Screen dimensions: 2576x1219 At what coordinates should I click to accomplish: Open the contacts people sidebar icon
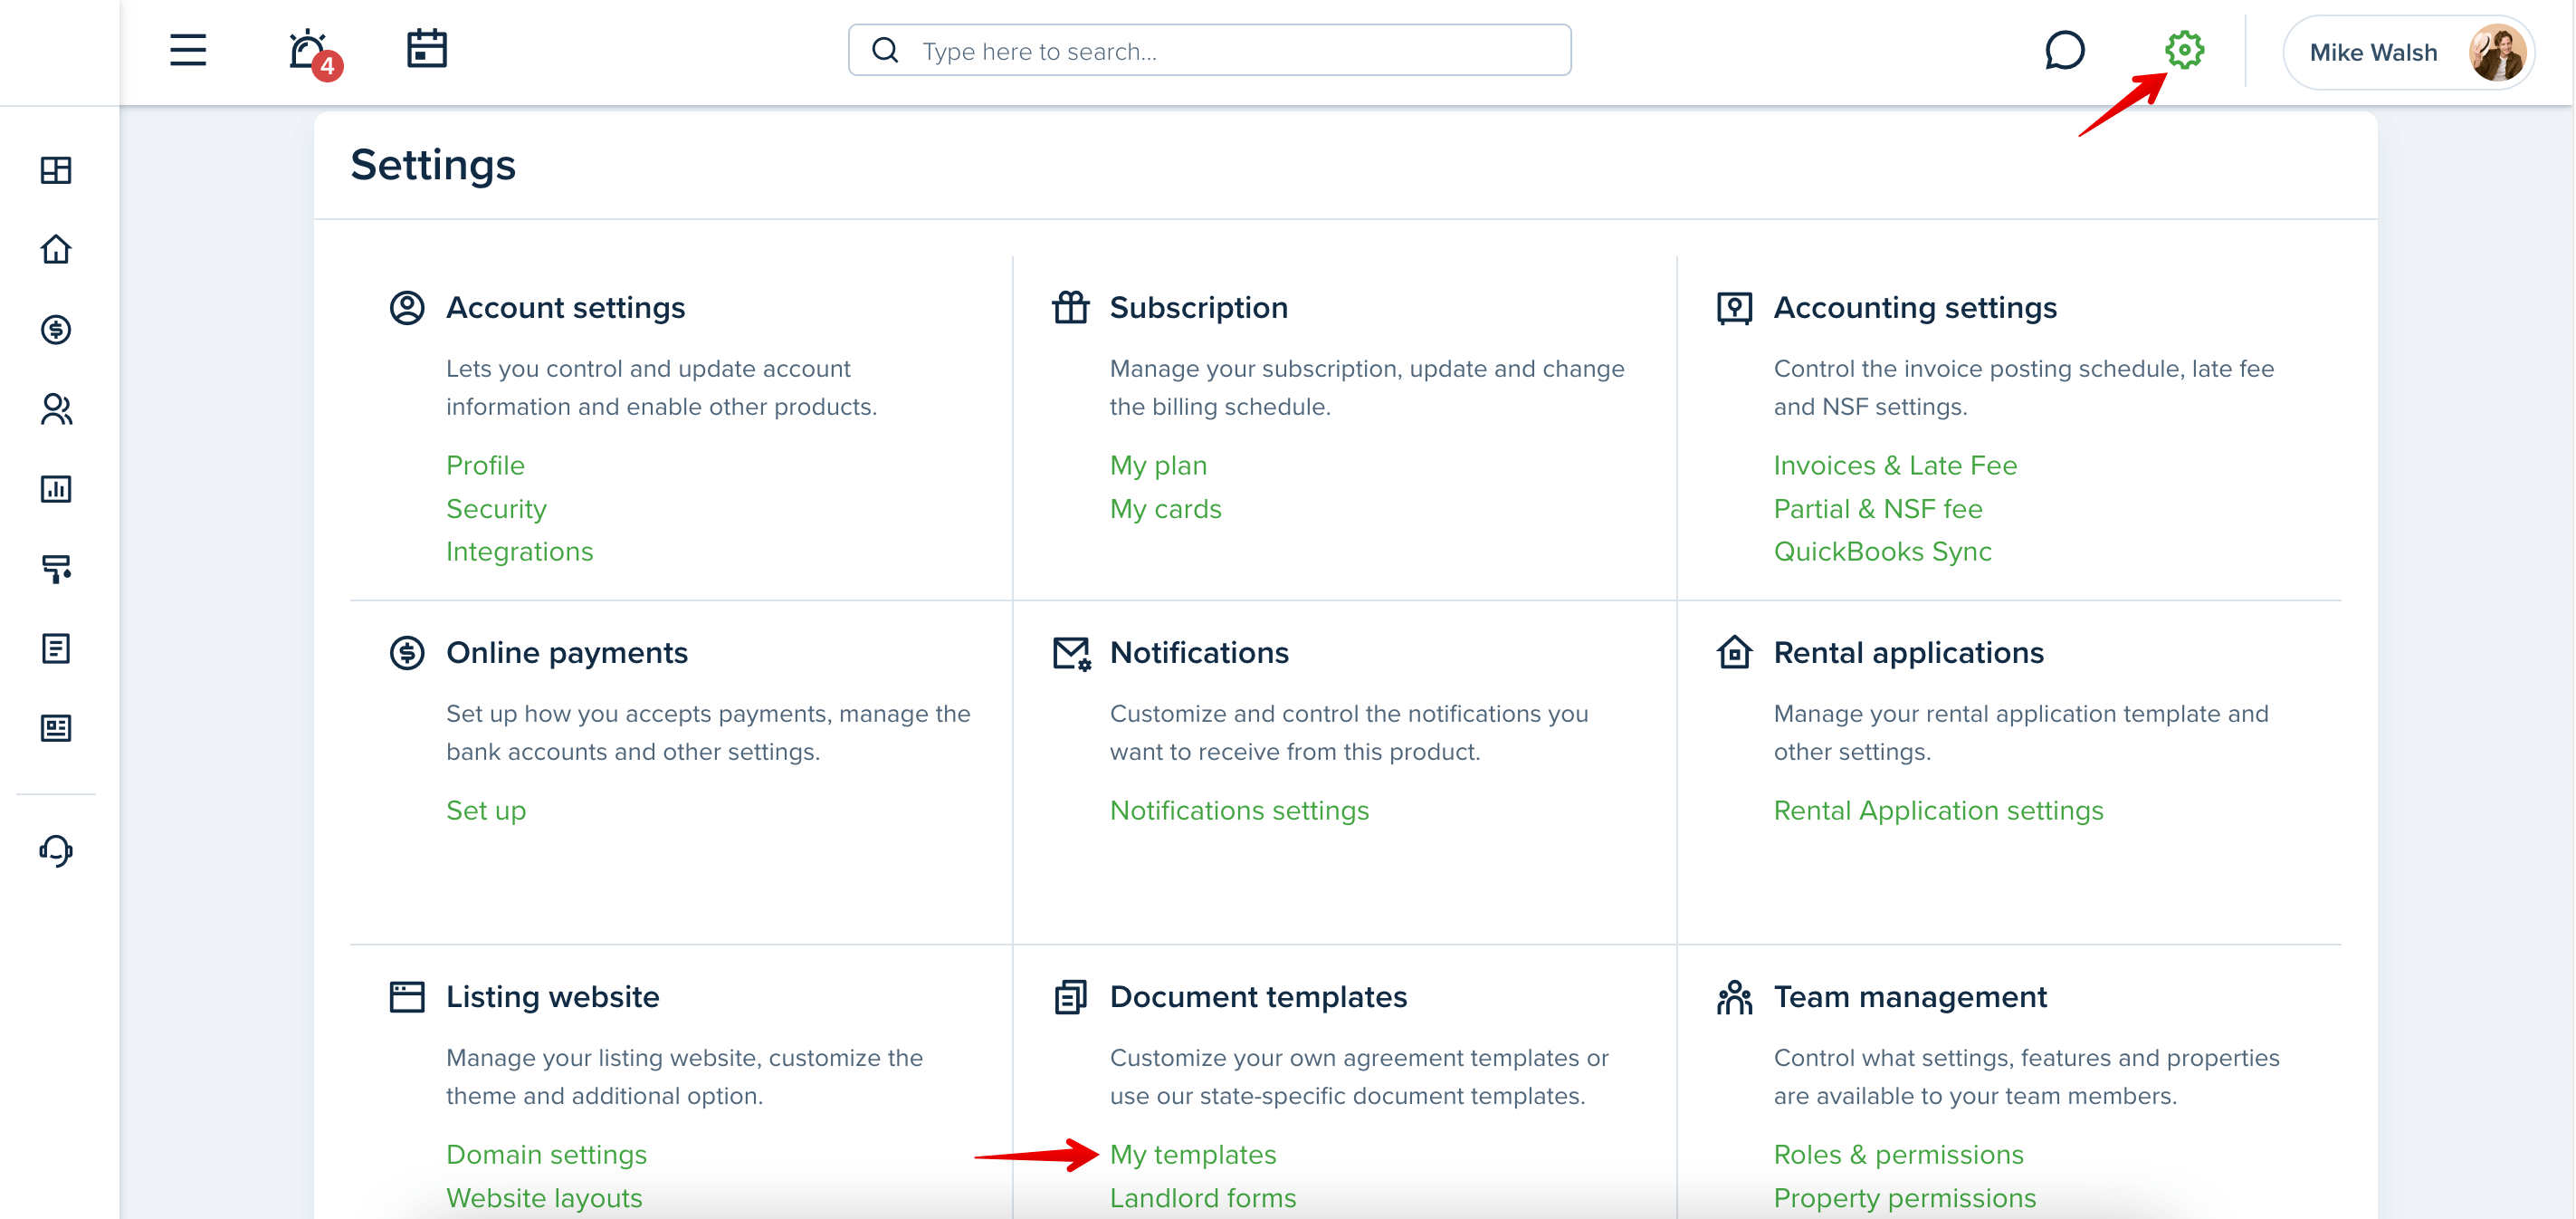pyautogui.click(x=56, y=409)
